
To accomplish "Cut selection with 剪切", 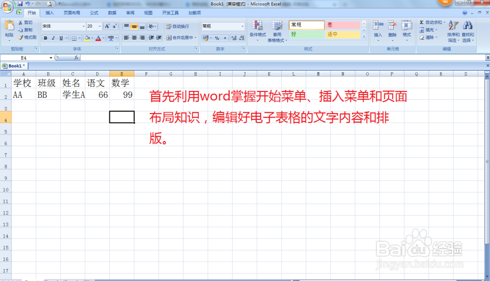I will tap(25, 23).
